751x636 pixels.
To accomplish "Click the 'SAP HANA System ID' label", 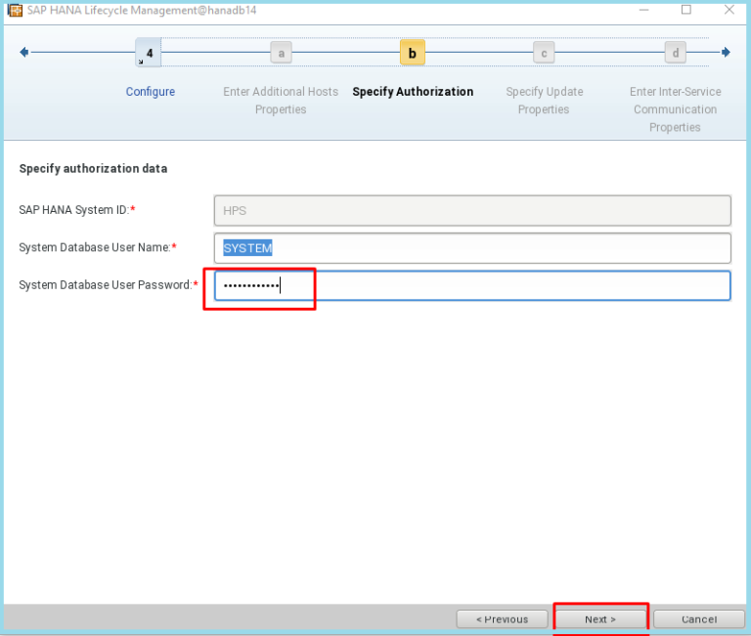I will click(77, 210).
